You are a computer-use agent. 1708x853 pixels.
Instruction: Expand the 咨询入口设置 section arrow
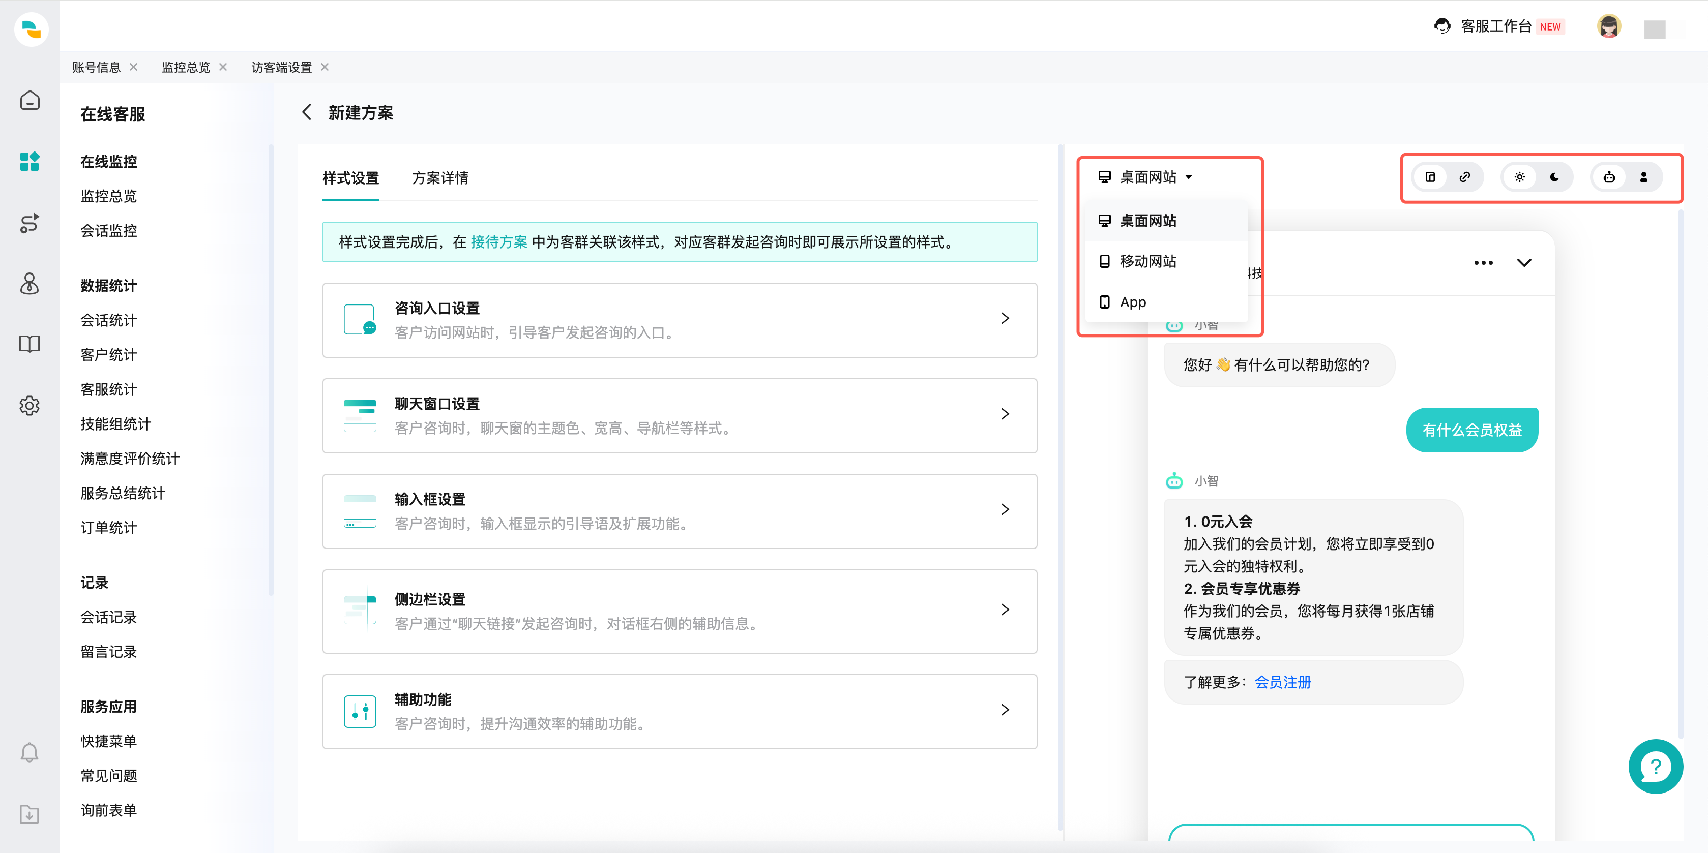[x=1006, y=319]
